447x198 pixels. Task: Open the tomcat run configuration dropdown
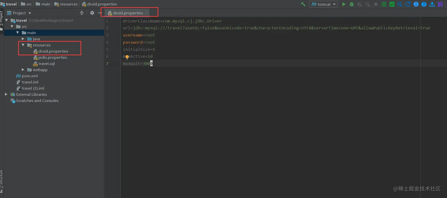(x=323, y=4)
